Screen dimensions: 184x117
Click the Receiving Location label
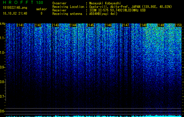click(68, 7)
